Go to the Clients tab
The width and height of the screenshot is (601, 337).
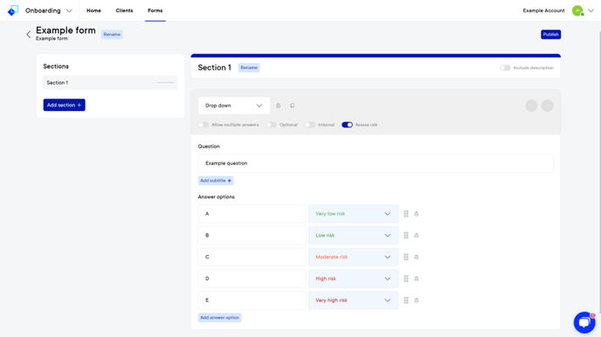click(124, 10)
